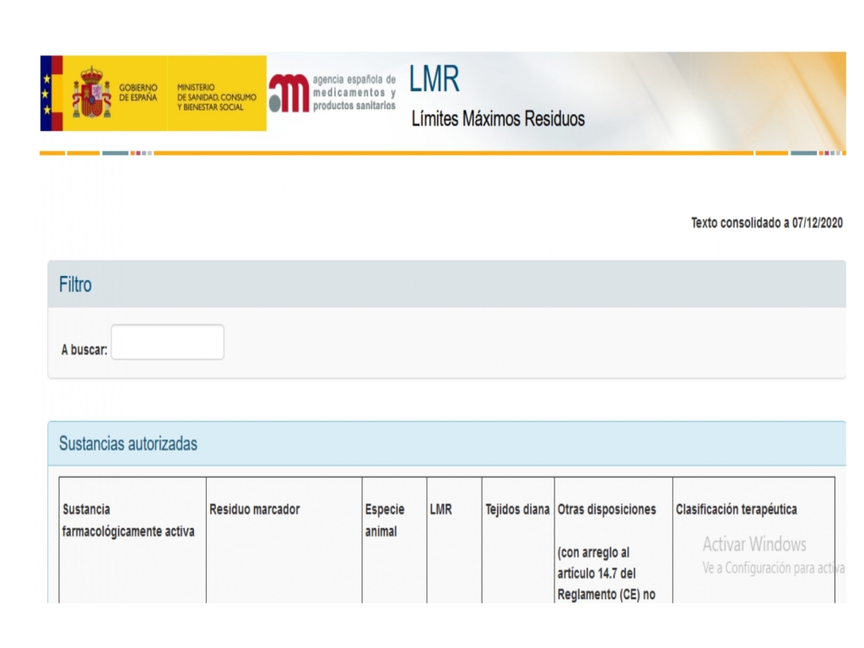Select the LMR table column header
The image size is (864, 648).
(440, 510)
